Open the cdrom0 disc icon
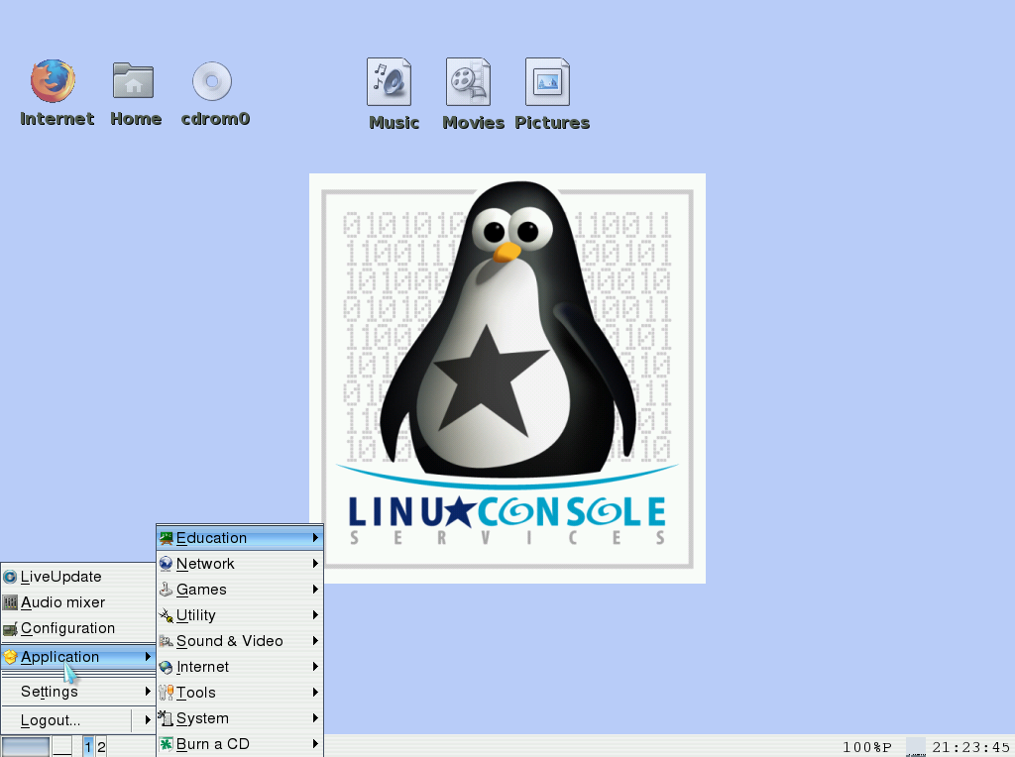The image size is (1015, 757). tap(212, 81)
